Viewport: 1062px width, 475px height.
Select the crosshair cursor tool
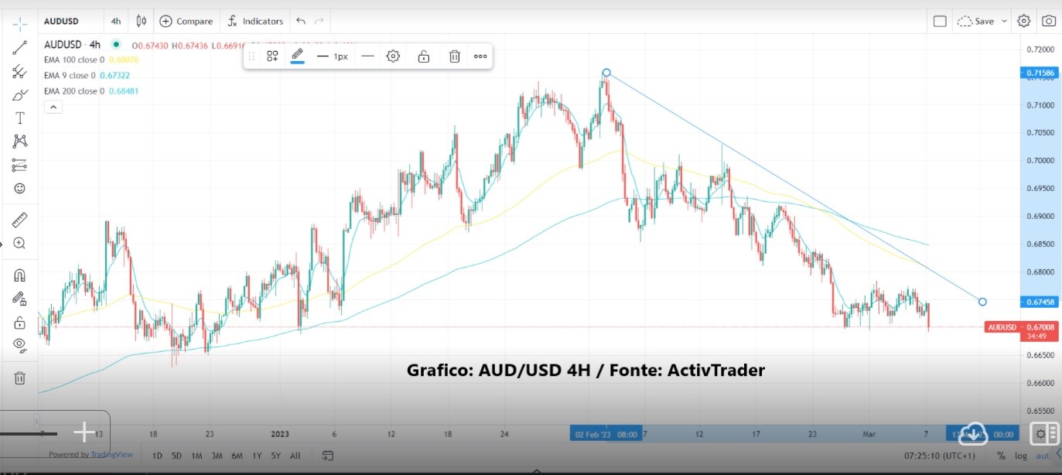point(19,23)
